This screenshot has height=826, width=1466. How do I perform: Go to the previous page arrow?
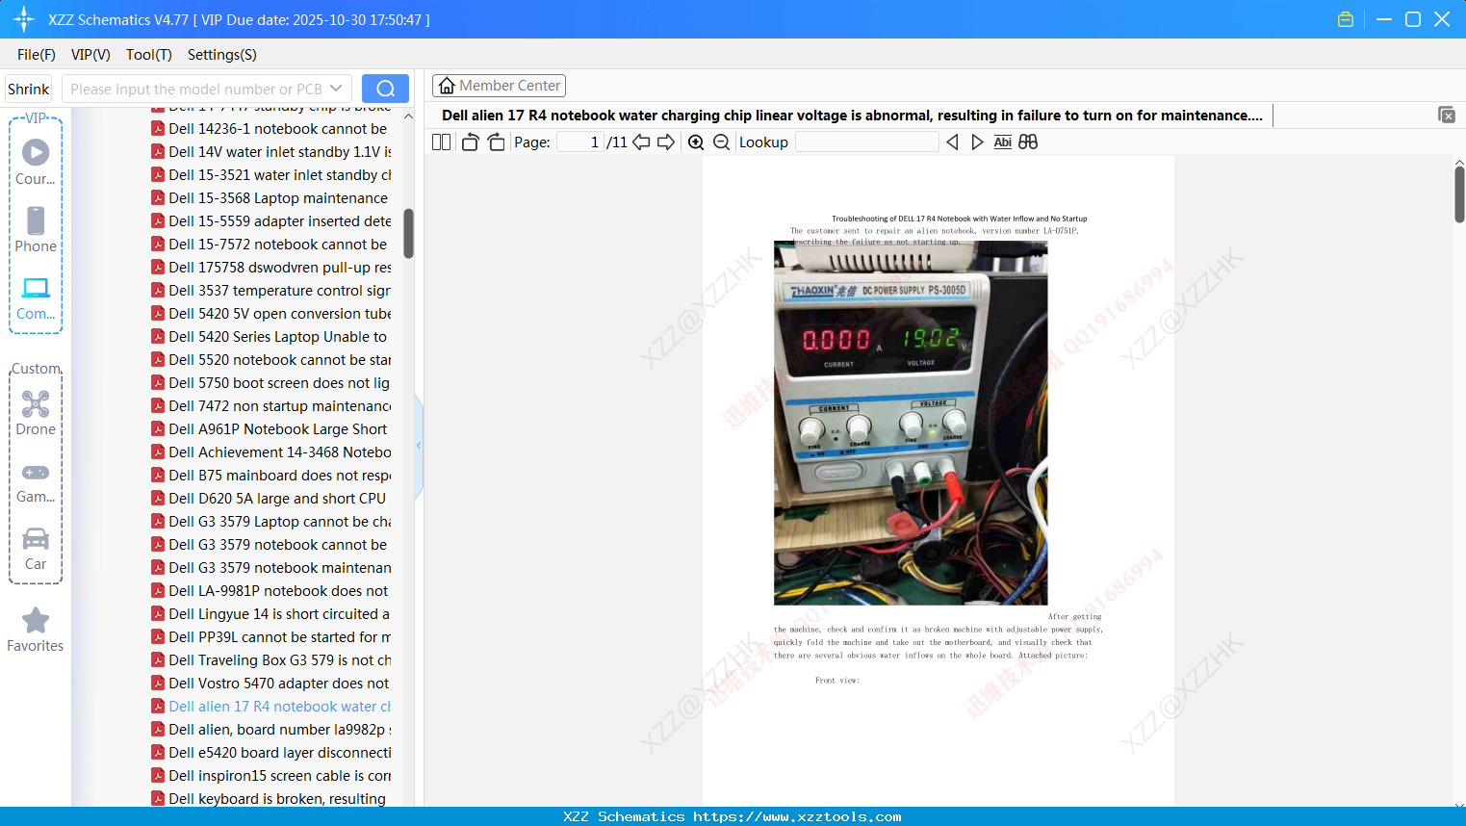(641, 142)
